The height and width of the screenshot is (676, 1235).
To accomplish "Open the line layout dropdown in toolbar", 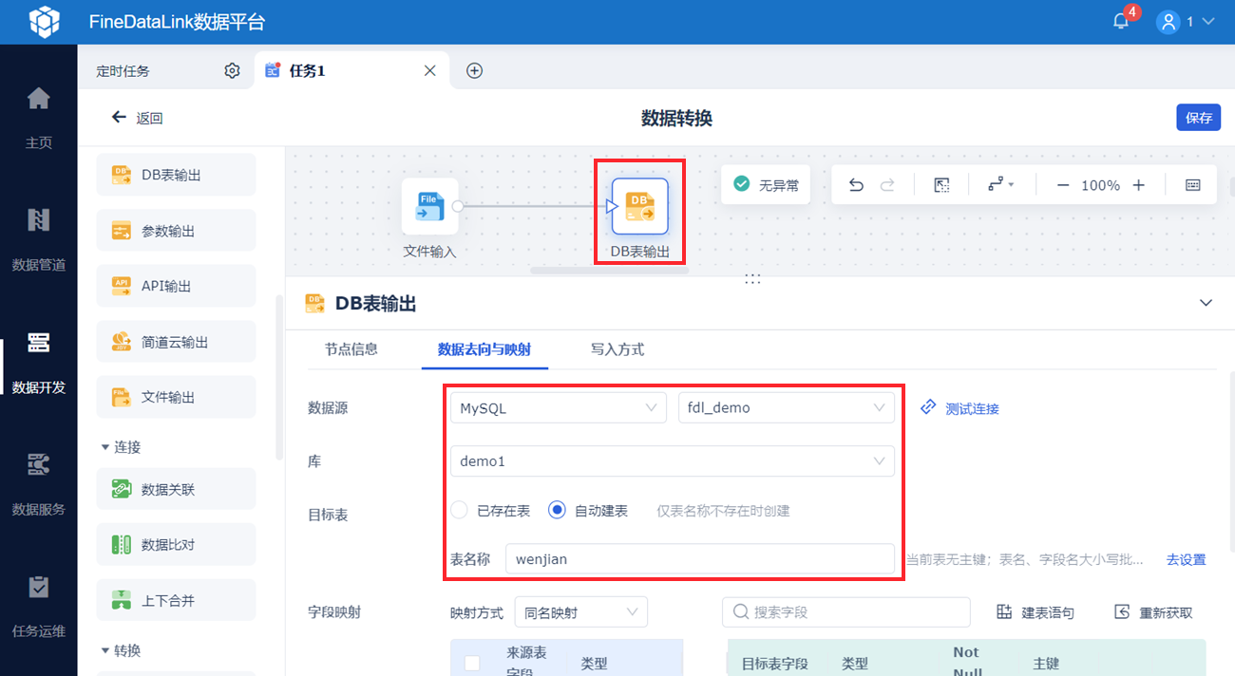I will pos(1000,185).
